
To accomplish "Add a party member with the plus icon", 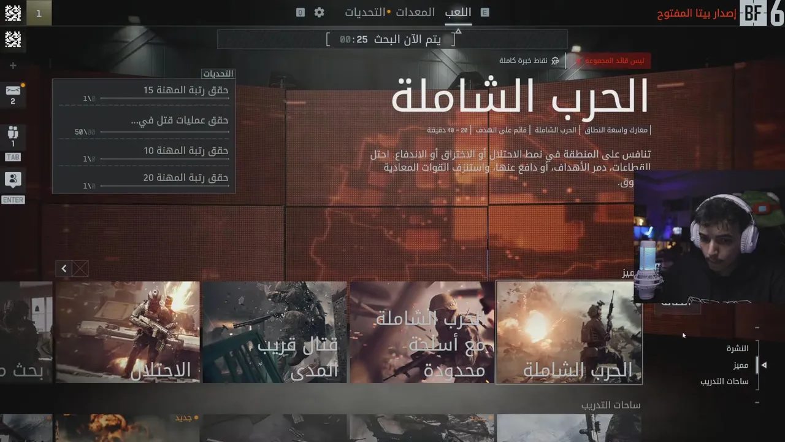I will point(13,66).
